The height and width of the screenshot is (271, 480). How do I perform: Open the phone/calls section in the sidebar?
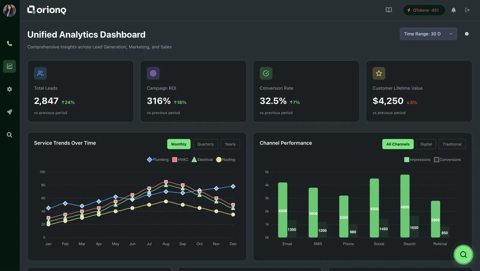[x=9, y=43]
